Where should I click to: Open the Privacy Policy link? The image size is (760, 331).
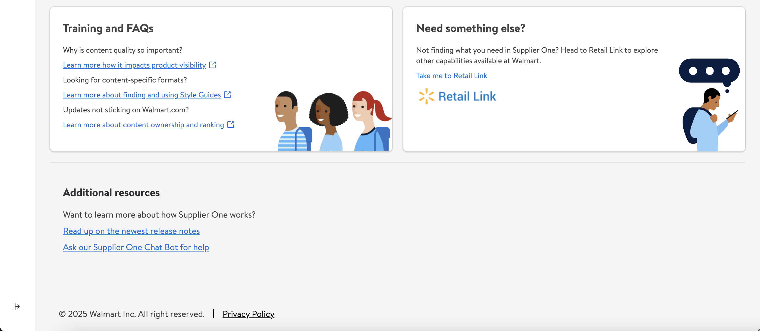tap(249, 314)
